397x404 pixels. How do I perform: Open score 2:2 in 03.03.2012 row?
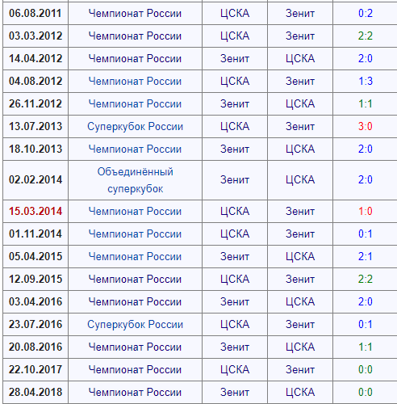coord(366,36)
